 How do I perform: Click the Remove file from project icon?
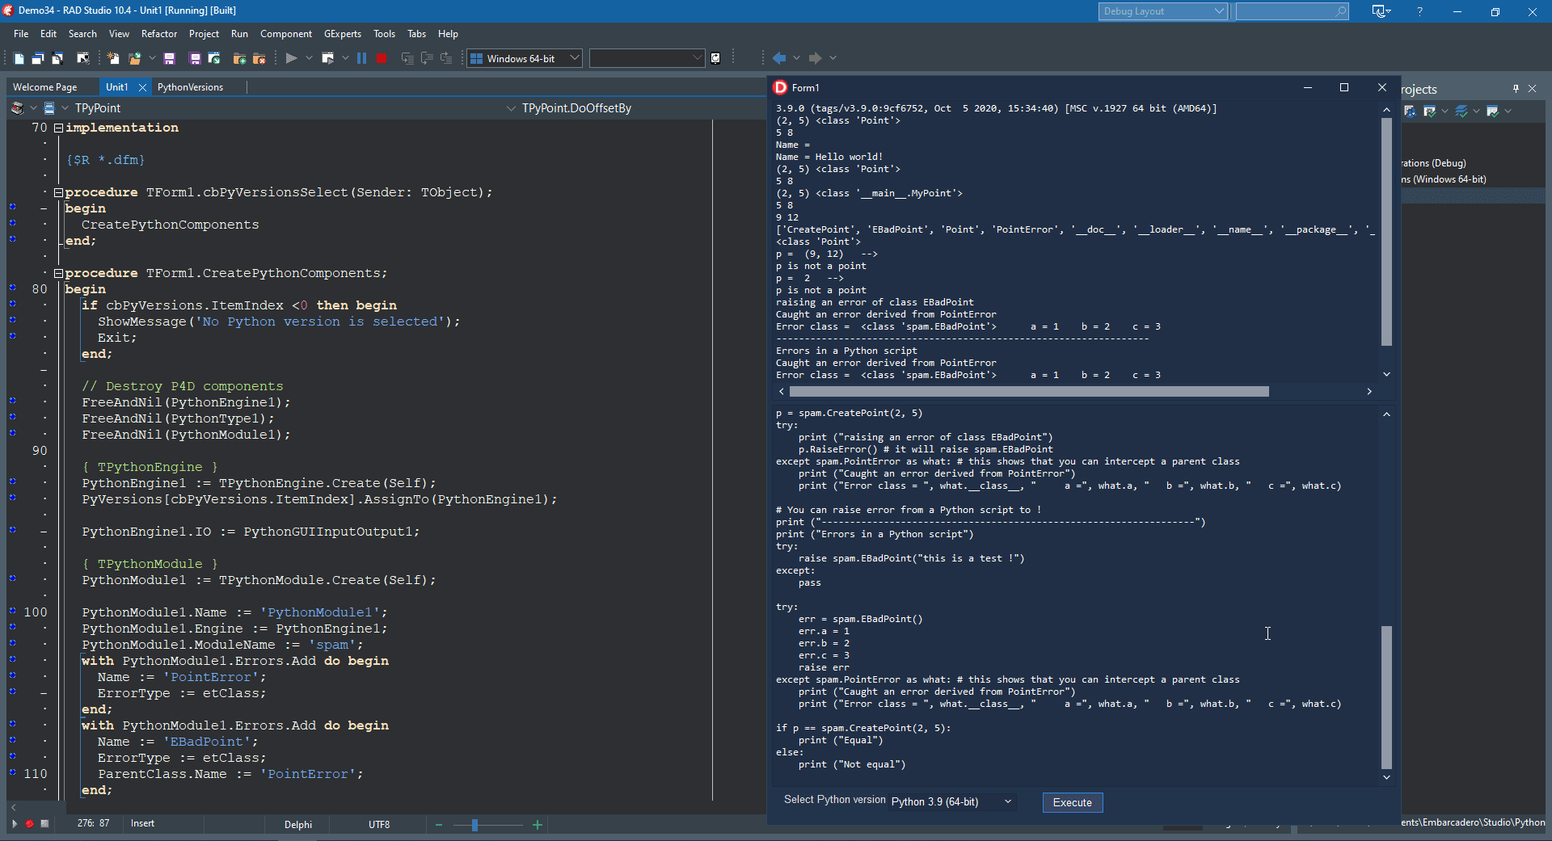tap(259, 58)
